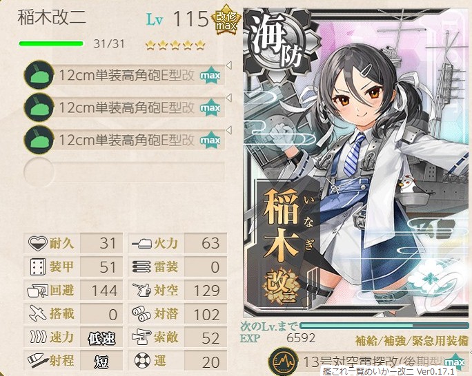Click the third slot's green high-angle gun icon
Image resolution: width=472 pixels, height=376 pixels.
point(39,140)
